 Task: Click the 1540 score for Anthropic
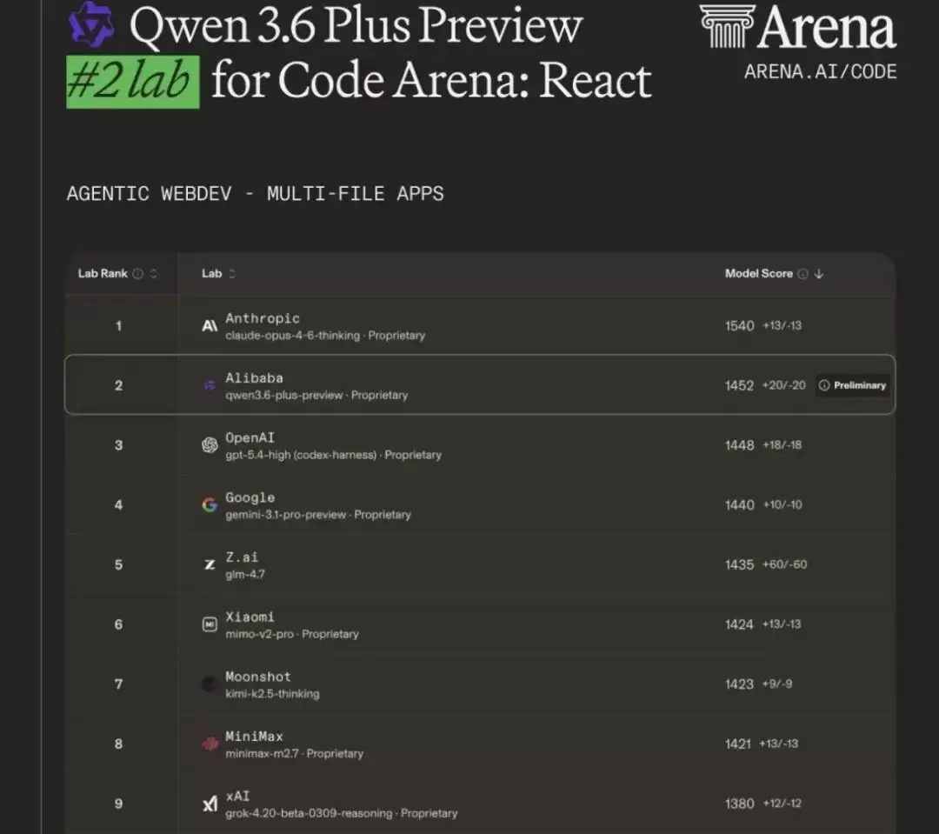pos(740,326)
